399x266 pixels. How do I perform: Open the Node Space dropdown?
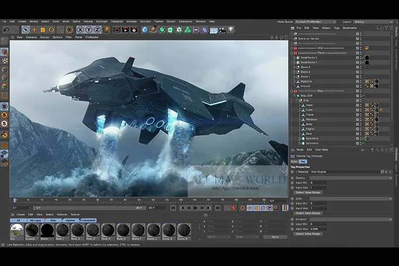315,21
